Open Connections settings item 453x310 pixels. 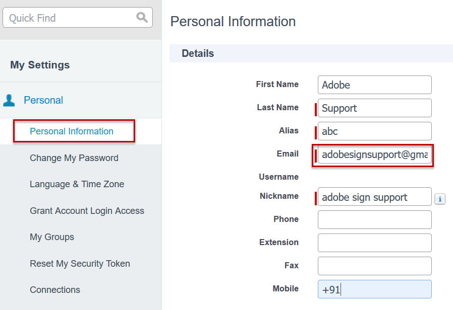(x=55, y=290)
